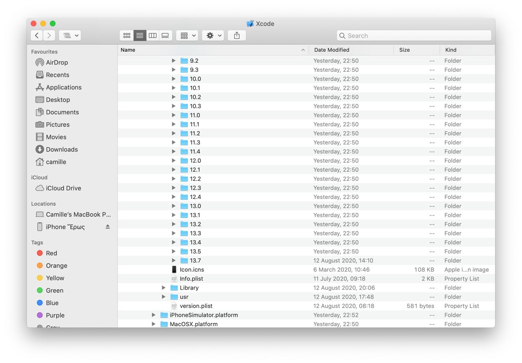This screenshot has height=363, width=522.
Task: Eject the iPhone Ἔρως device
Action: (x=108, y=227)
